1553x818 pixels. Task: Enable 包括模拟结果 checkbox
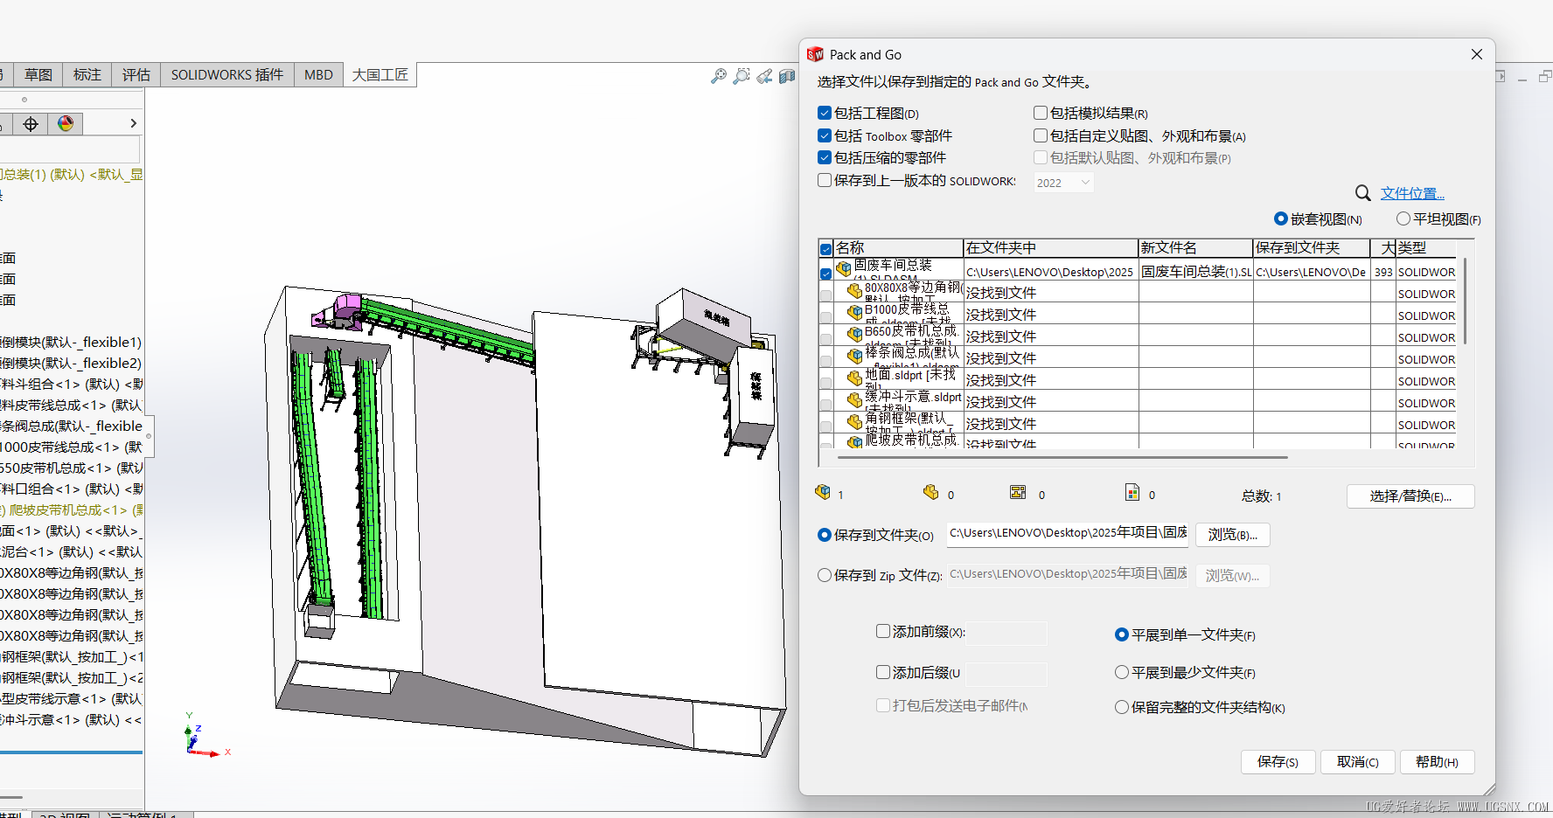[1041, 113]
